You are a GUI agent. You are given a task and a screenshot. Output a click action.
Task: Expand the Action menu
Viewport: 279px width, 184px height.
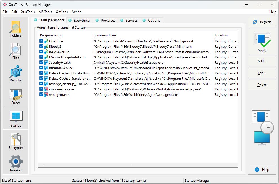coord(76,12)
